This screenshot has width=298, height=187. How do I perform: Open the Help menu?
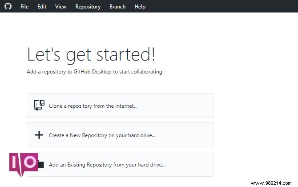tap(140, 7)
